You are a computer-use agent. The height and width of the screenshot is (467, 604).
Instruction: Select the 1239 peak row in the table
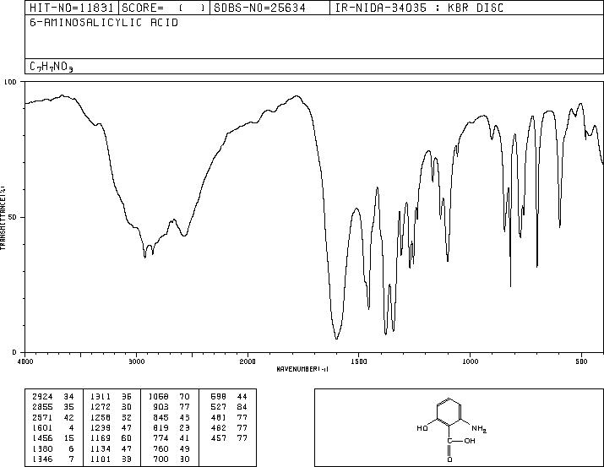click(111, 427)
